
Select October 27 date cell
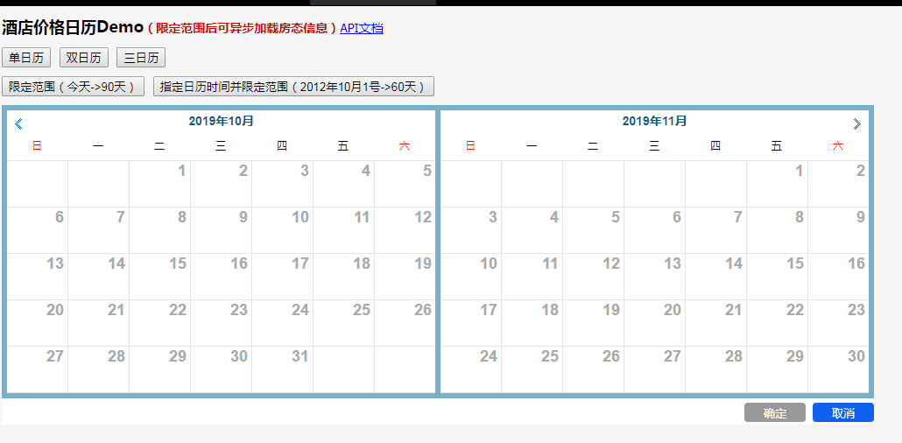coord(38,370)
